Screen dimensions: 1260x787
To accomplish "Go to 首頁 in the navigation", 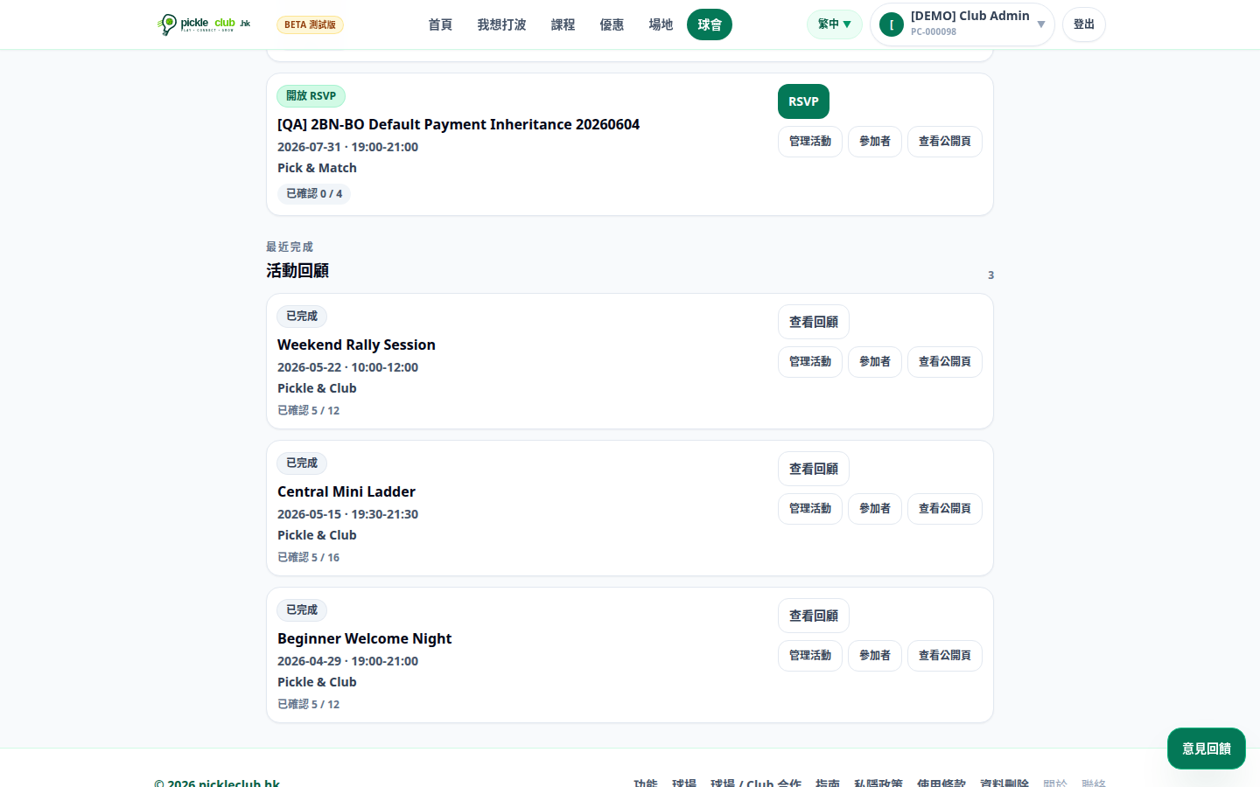I will (440, 24).
